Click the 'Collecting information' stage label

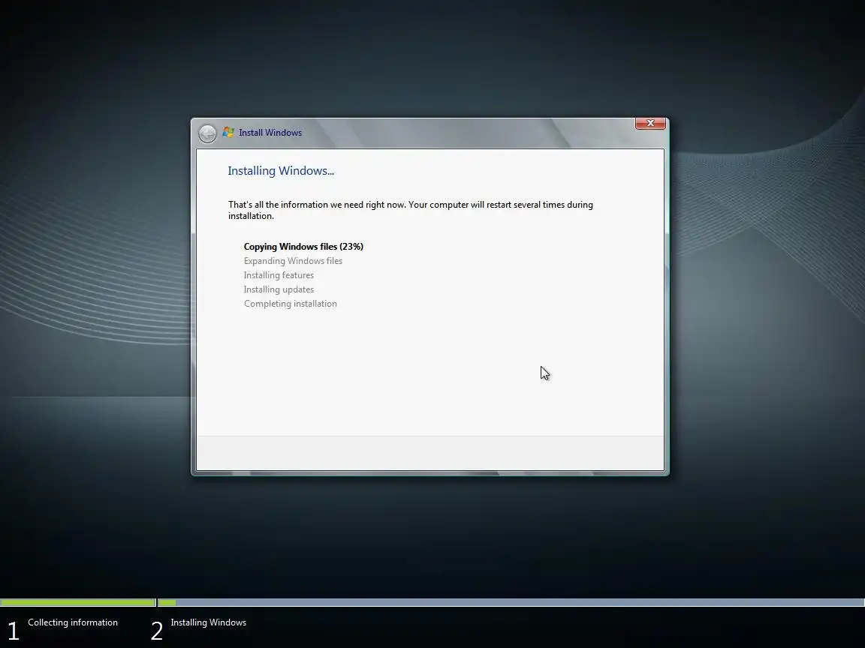pyautogui.click(x=73, y=622)
